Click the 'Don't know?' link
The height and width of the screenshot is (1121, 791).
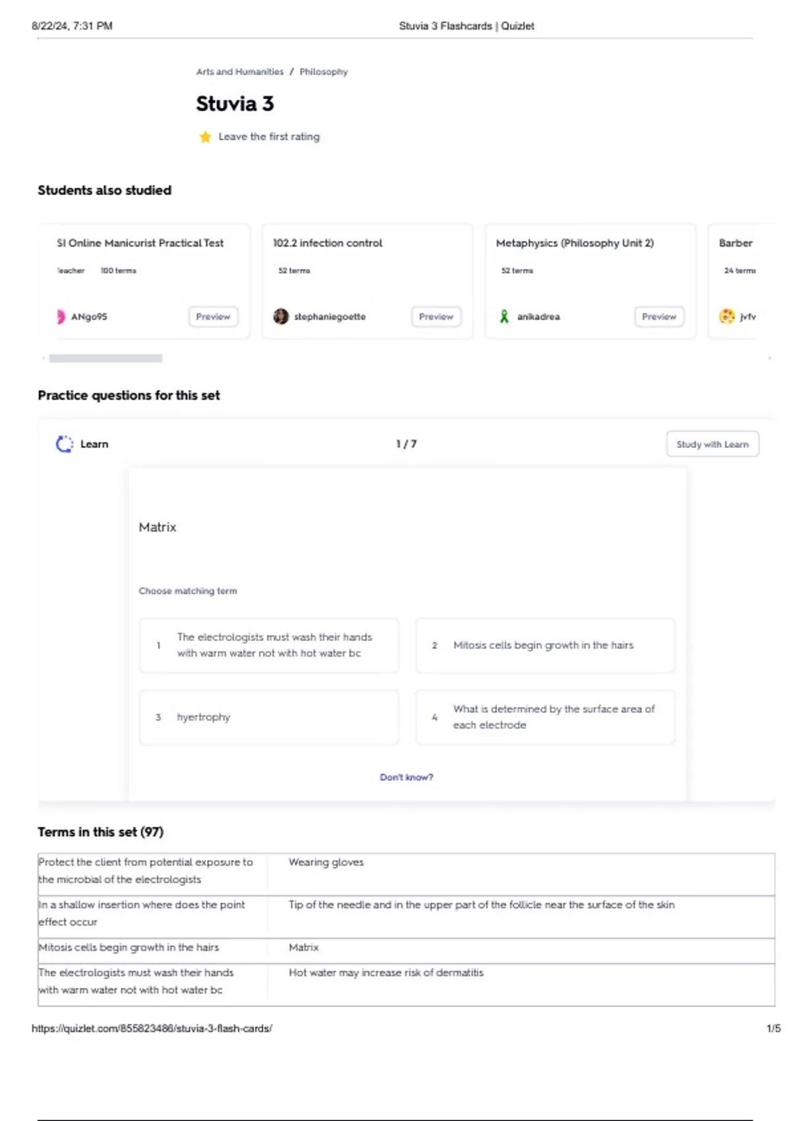coord(406,777)
